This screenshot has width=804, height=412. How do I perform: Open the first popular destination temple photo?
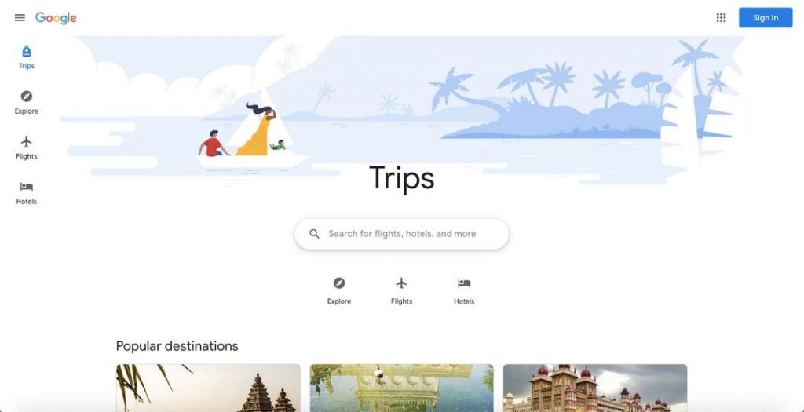208,388
